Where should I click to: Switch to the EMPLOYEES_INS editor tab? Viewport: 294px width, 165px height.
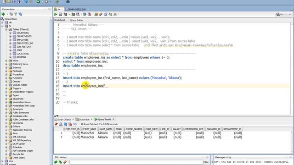coord(77,9)
